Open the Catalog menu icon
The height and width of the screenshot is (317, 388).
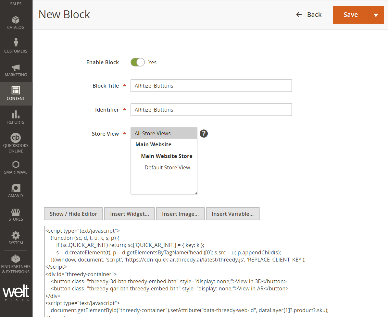(16, 20)
